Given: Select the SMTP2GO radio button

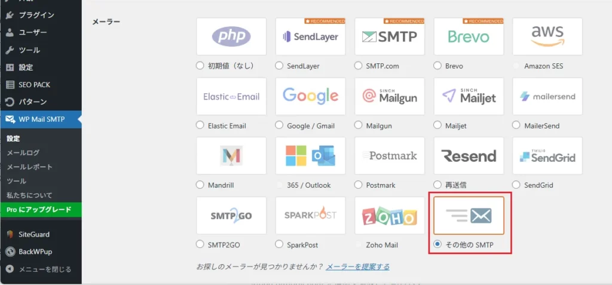Looking at the screenshot, I should [200, 244].
